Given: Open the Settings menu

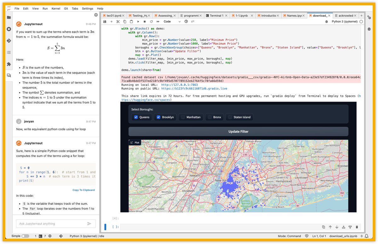Looking at the screenshot, I should coord(87,8).
